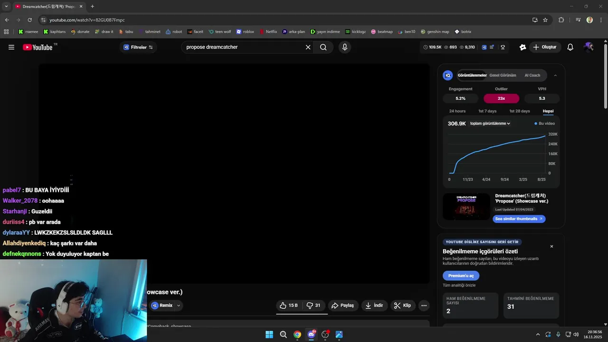
Task: Like the video (15 B)
Action: [289, 305]
